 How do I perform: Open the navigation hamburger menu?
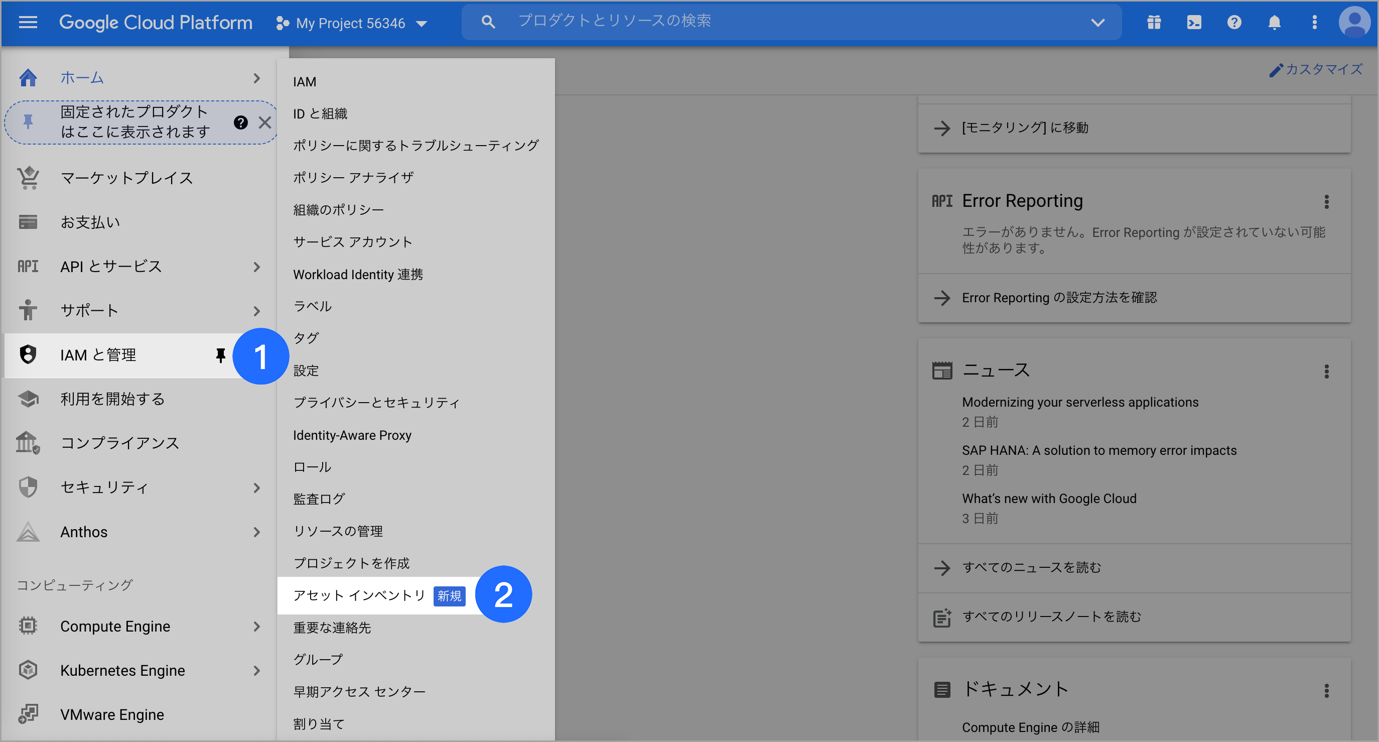[x=27, y=22]
